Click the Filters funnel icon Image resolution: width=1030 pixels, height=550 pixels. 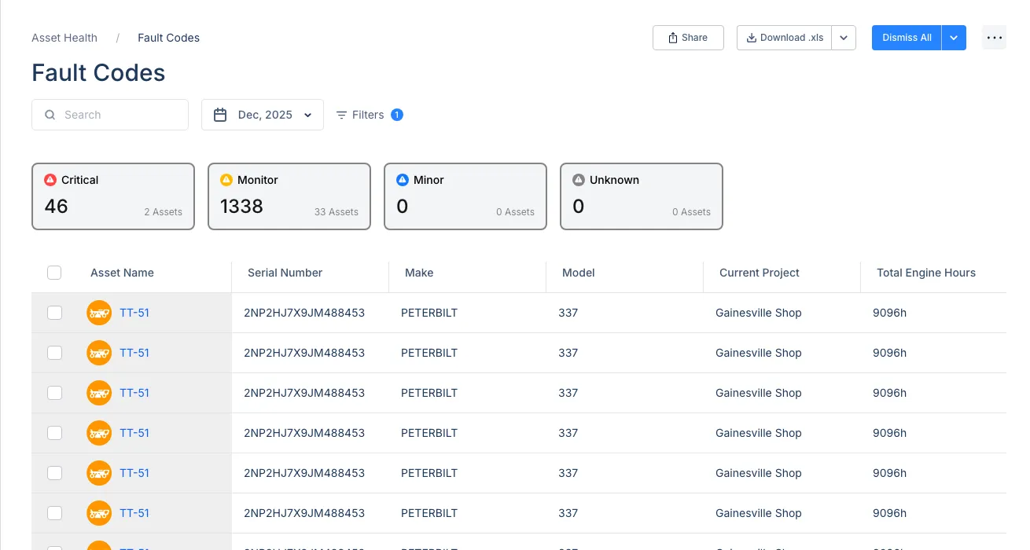[341, 115]
